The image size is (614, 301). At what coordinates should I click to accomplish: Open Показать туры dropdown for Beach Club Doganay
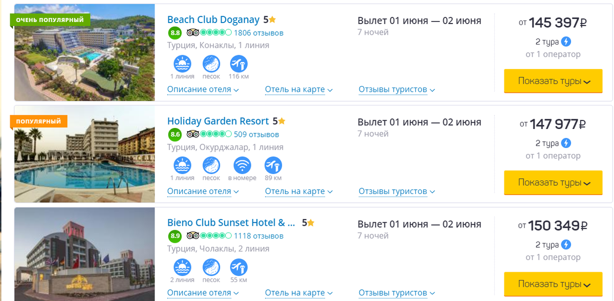pyautogui.click(x=553, y=81)
